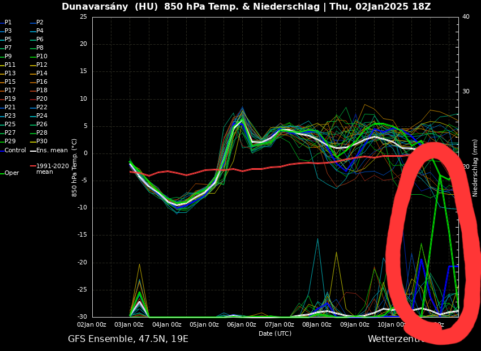Click the 06Jan 00z date tick label

(242, 325)
